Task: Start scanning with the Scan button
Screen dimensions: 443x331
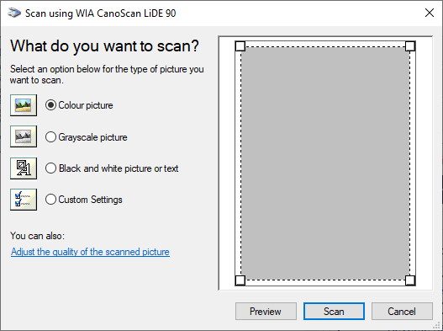Action: [x=334, y=312]
